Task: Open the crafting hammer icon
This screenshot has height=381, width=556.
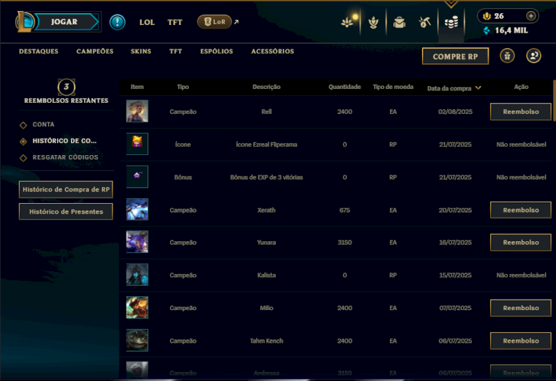Action: [x=425, y=22]
